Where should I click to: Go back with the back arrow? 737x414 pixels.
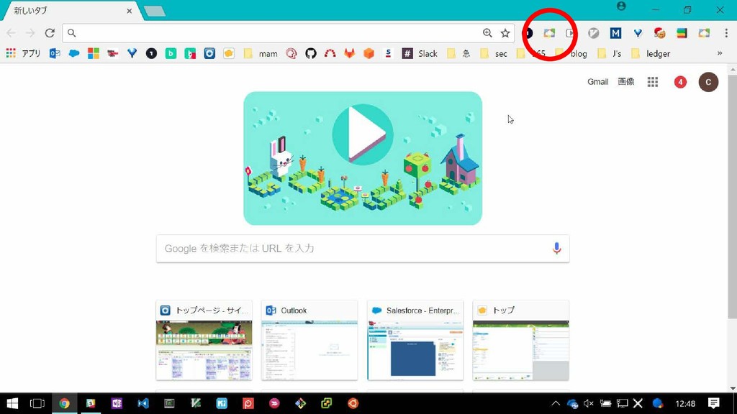tap(12, 33)
